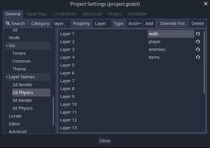Click revert icon next to player layer

[198, 42]
